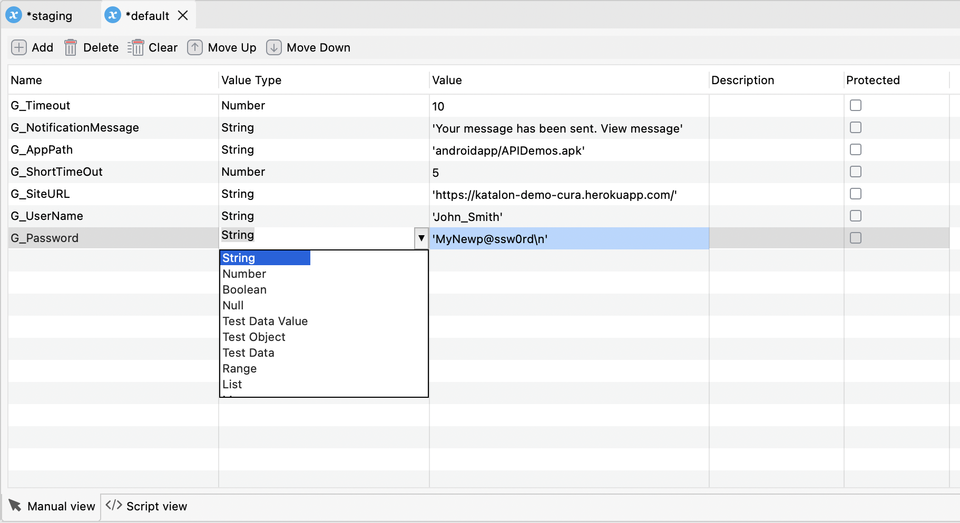Open the Script view tab

(146, 506)
